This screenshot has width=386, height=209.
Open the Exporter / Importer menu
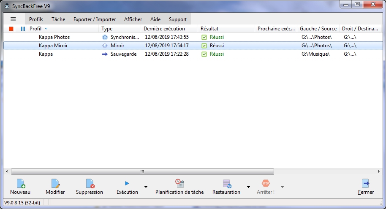[95, 19]
